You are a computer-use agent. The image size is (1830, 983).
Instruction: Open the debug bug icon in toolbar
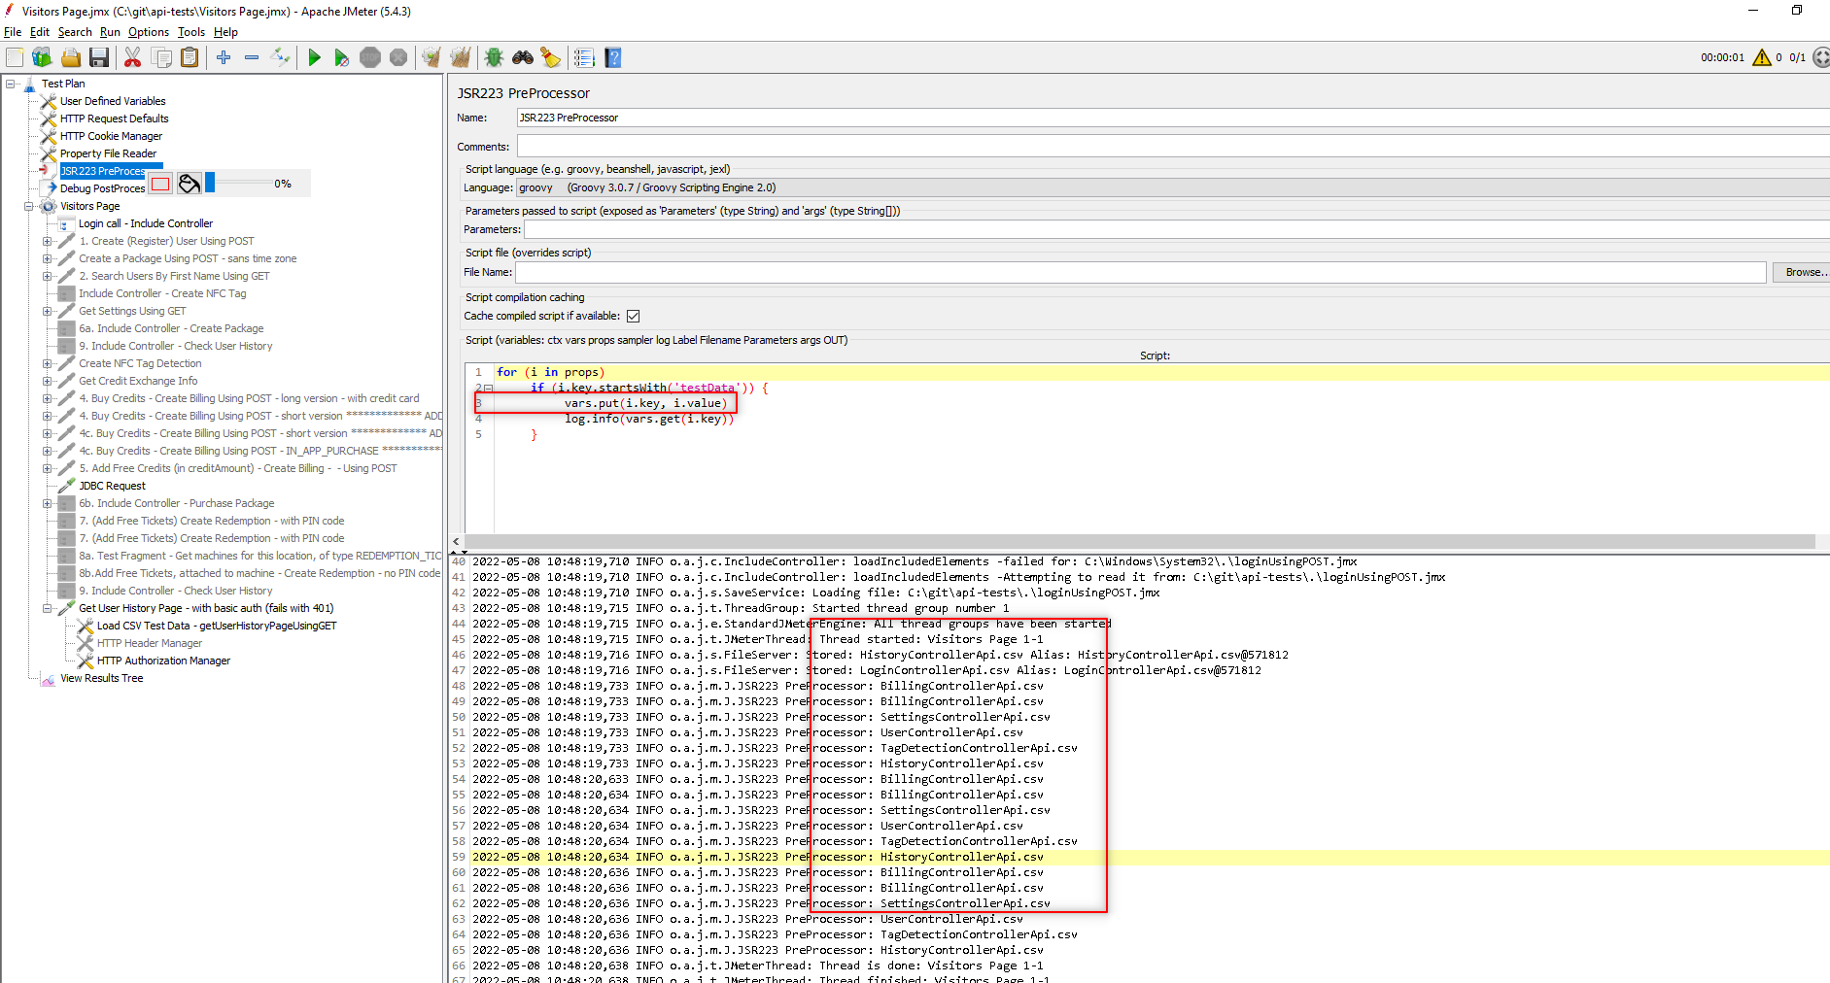point(494,58)
